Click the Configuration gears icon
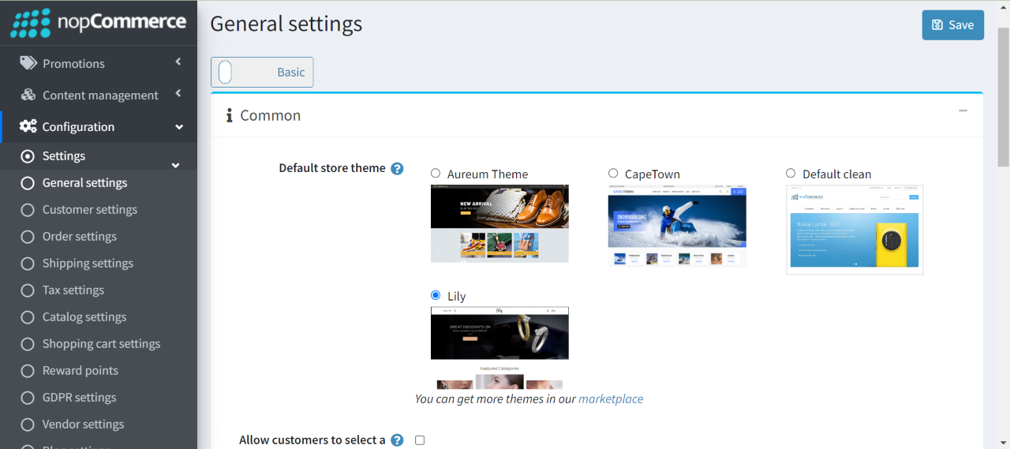Image resolution: width=1010 pixels, height=449 pixels. 28,126
